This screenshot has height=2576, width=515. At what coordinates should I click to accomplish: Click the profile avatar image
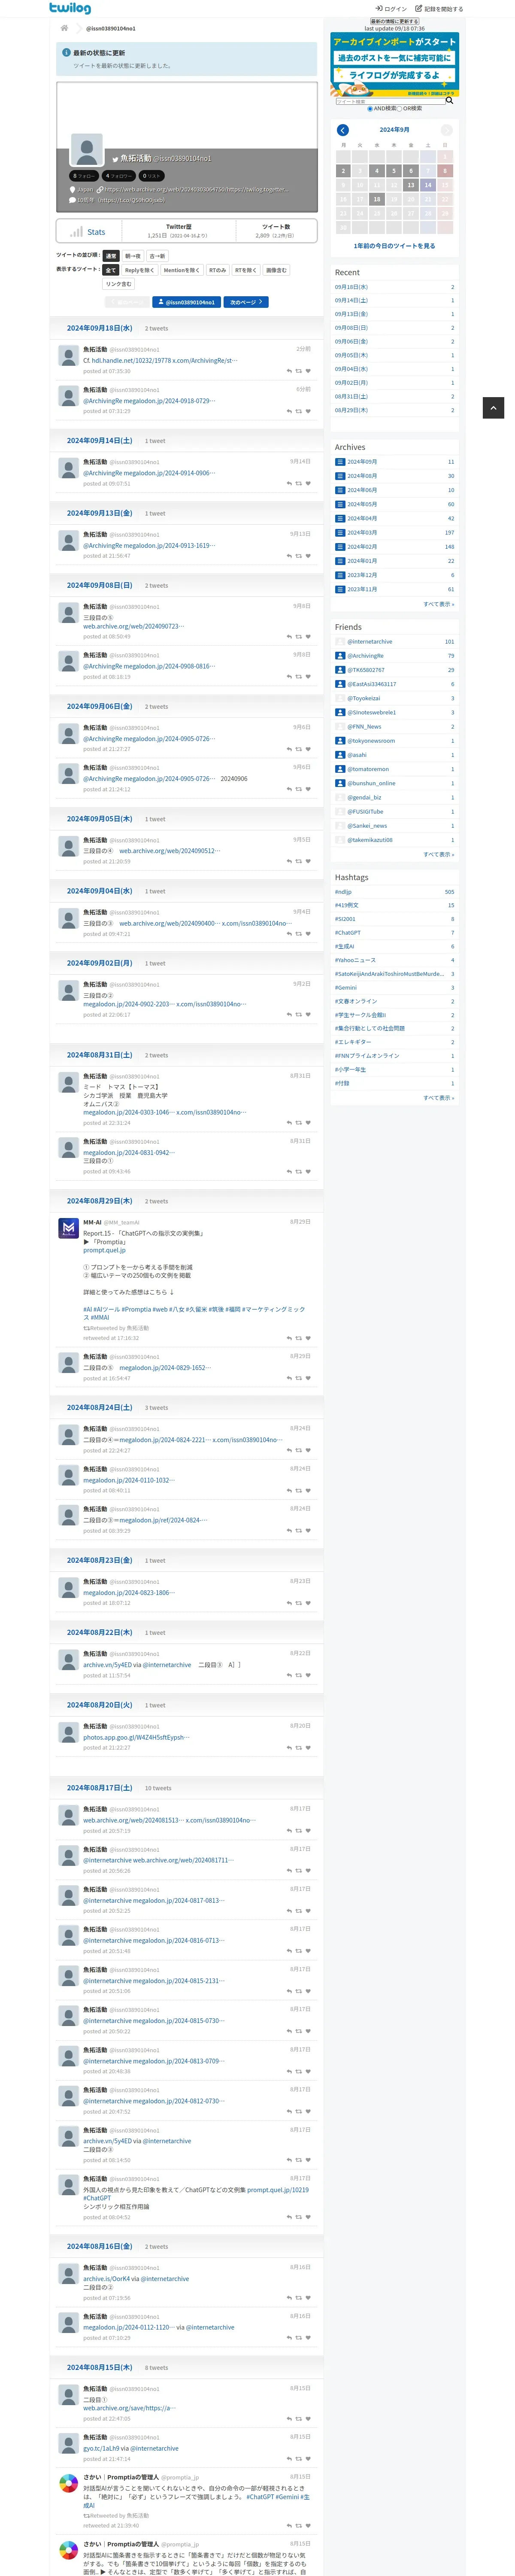click(87, 150)
